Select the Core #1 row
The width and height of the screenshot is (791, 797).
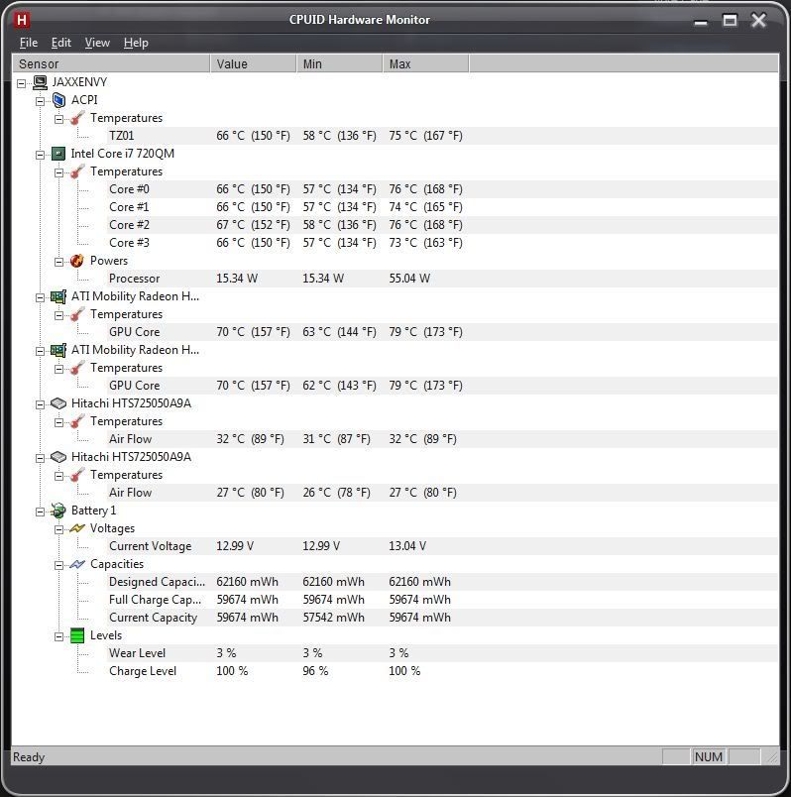[x=442, y=207]
